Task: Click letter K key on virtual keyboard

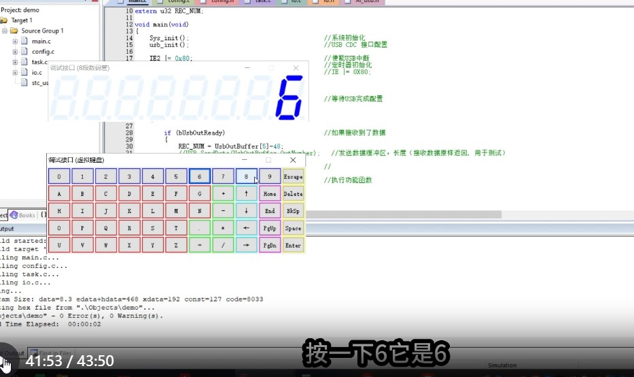Action: (129, 210)
